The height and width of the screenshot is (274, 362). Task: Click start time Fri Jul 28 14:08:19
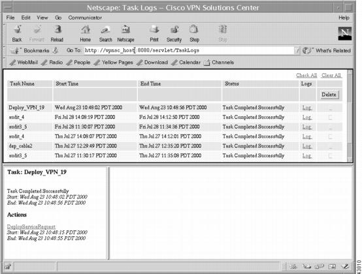click(x=85, y=117)
